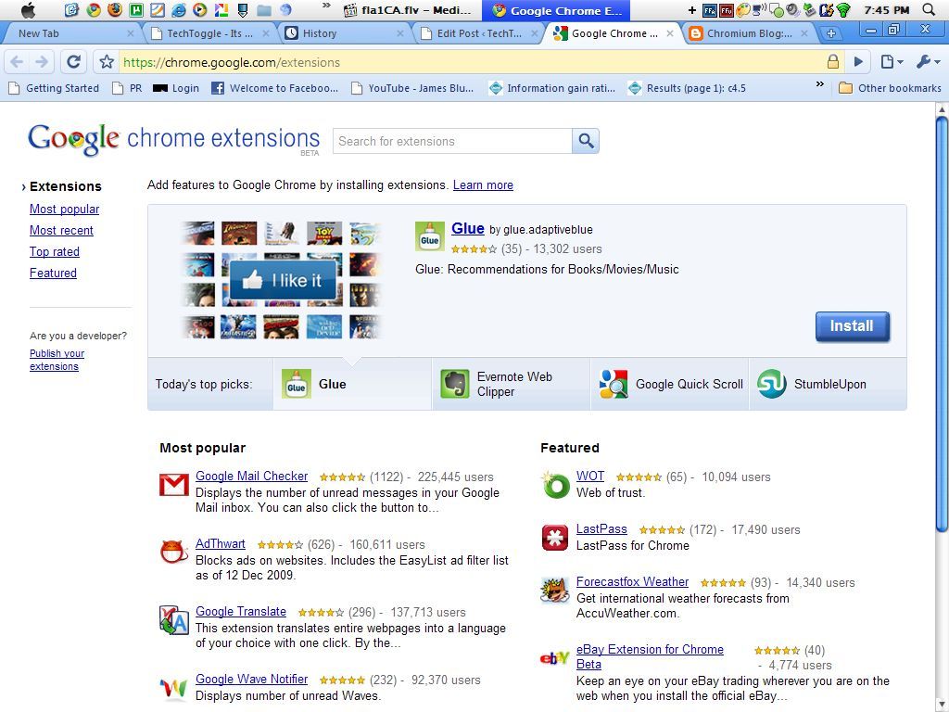The height and width of the screenshot is (712, 949).
Task: Show more quick launch items chevron
Action: coord(326,6)
